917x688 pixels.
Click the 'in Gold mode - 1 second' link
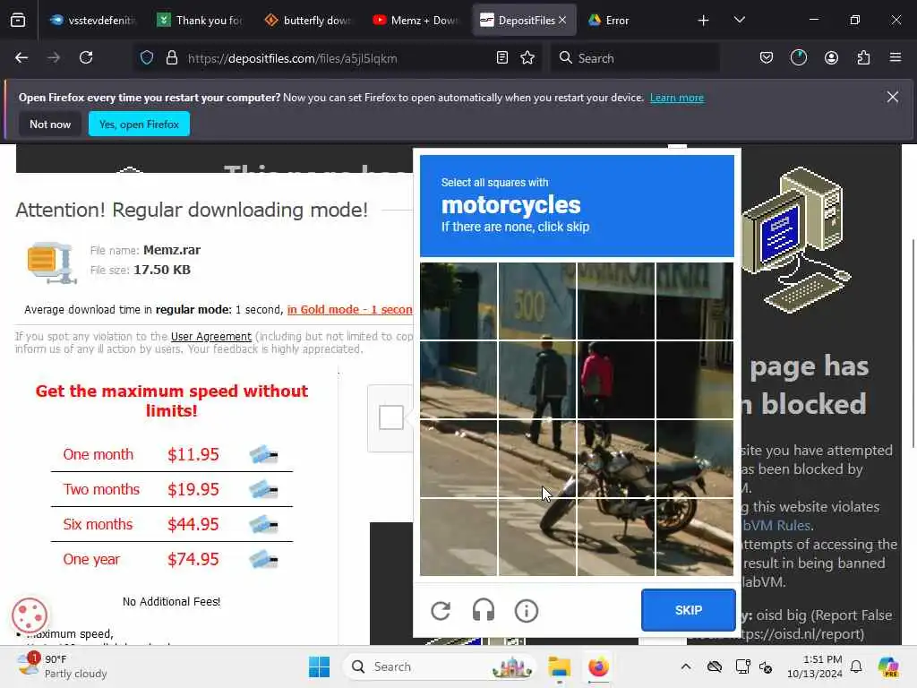click(x=350, y=309)
